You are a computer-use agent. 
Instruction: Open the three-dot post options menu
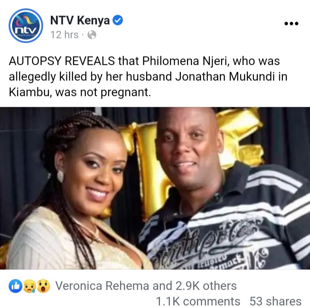pyautogui.click(x=291, y=24)
